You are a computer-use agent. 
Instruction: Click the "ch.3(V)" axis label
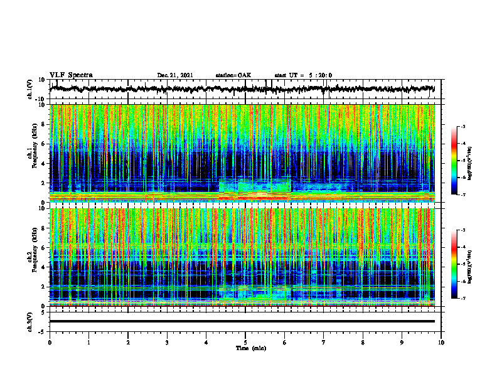(x=30, y=322)
